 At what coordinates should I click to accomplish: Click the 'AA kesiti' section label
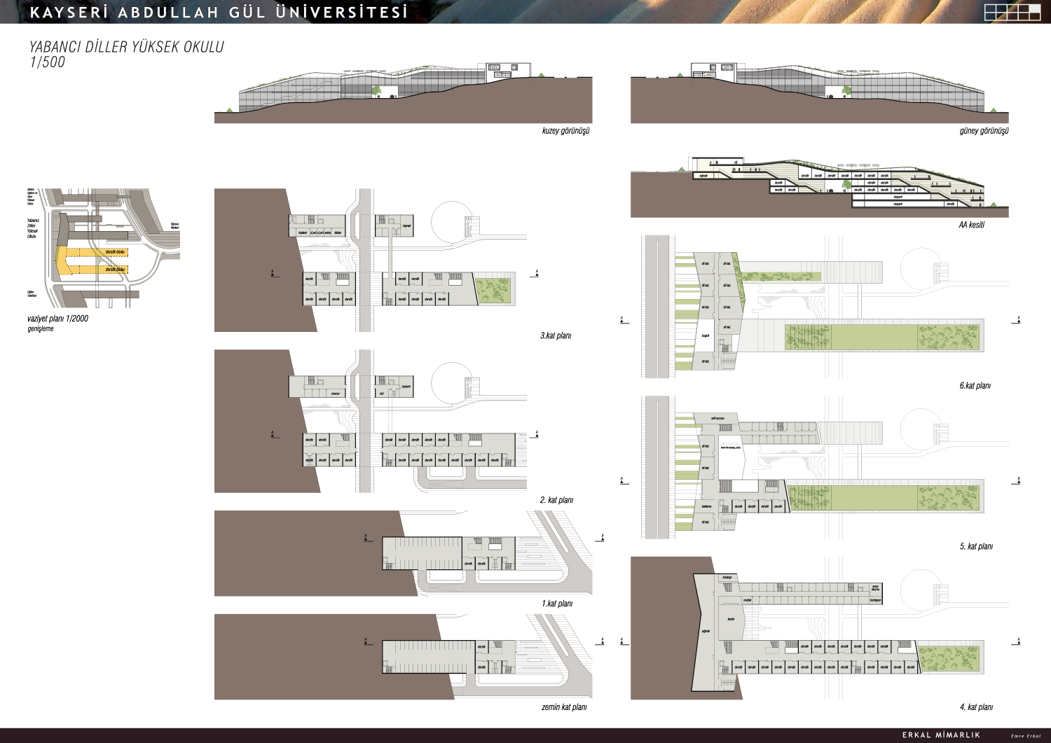coord(971,225)
